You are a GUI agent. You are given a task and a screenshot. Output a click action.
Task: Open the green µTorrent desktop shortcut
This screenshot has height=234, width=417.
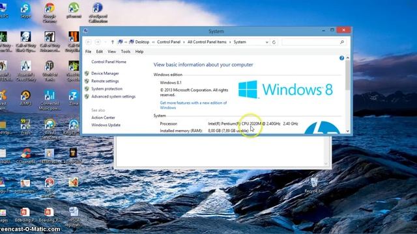pyautogui.click(x=74, y=10)
